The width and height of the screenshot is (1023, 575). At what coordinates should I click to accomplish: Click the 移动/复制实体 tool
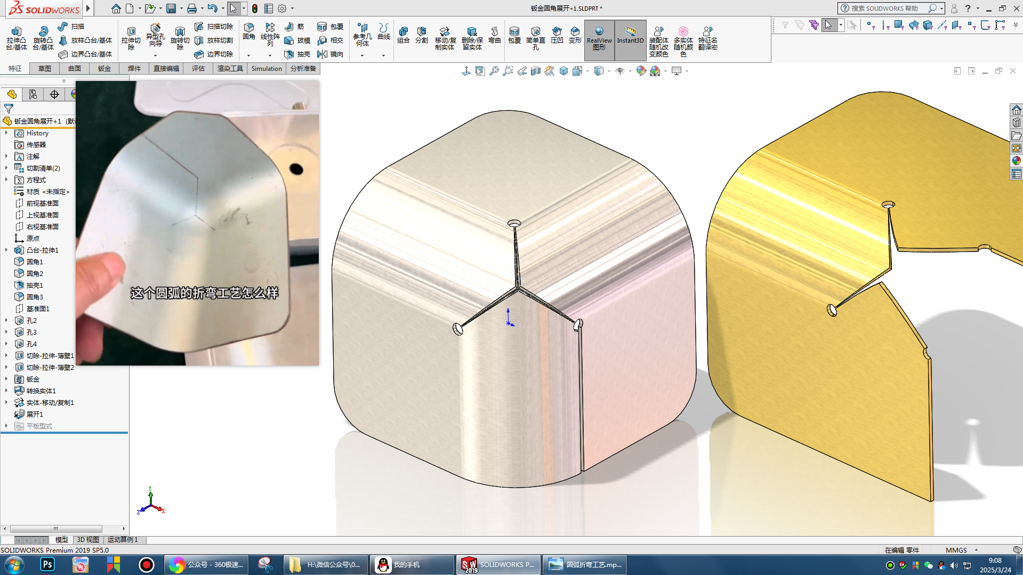[x=445, y=38]
